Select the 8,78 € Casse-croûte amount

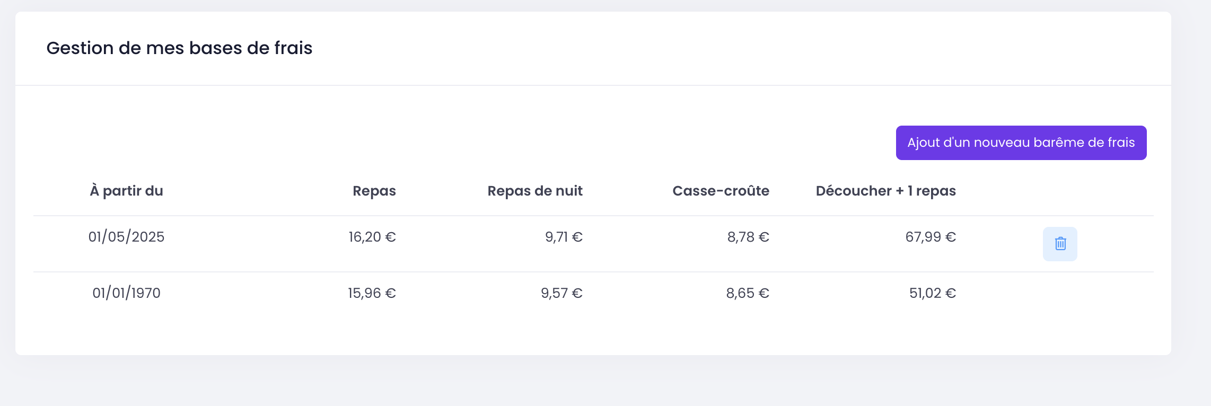tap(748, 237)
